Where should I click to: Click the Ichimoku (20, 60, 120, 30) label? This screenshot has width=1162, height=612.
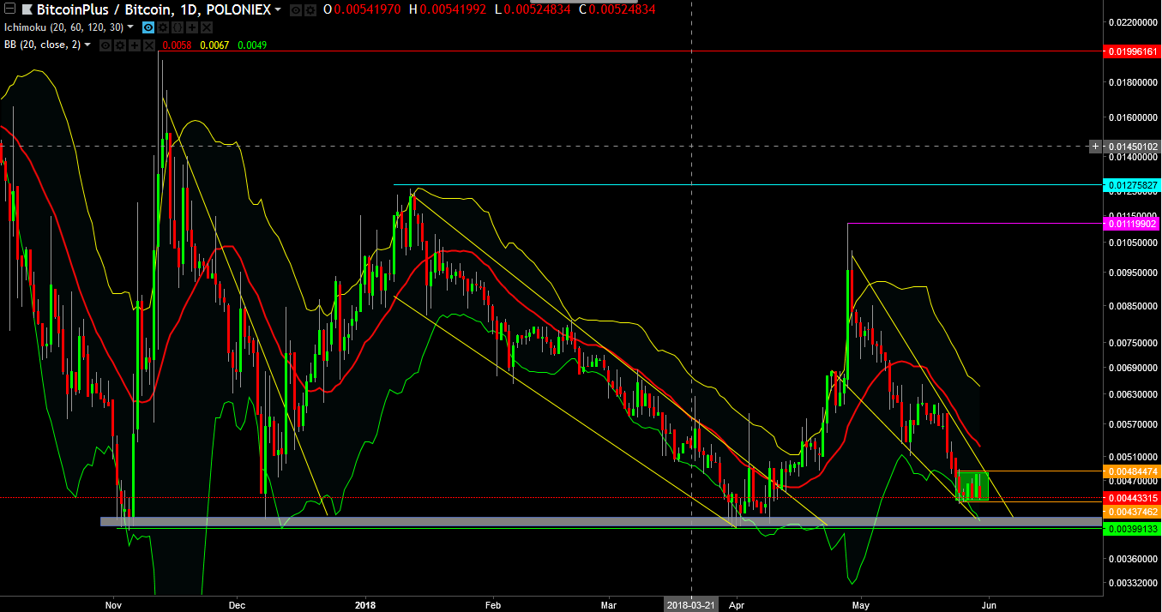[63, 27]
